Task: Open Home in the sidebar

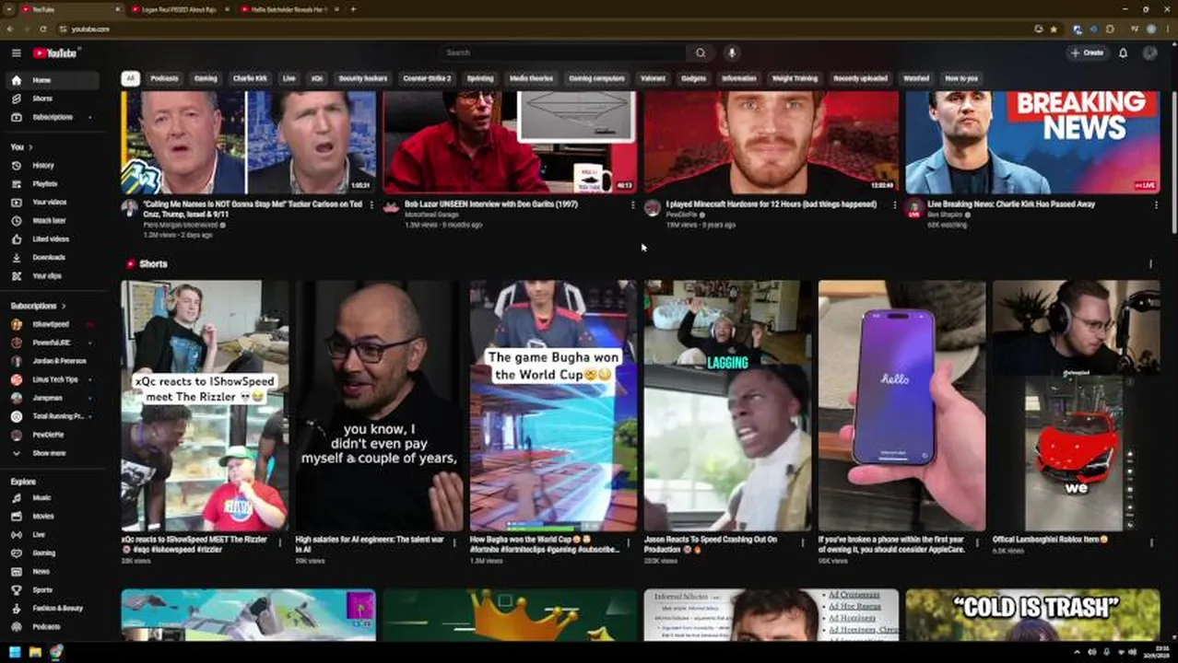Action: pyautogui.click(x=53, y=80)
